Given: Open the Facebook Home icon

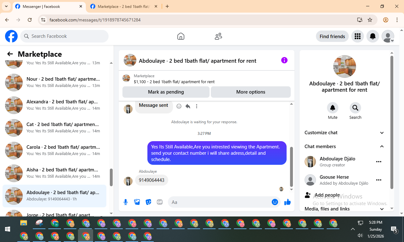Looking at the screenshot, I should point(181,36).
